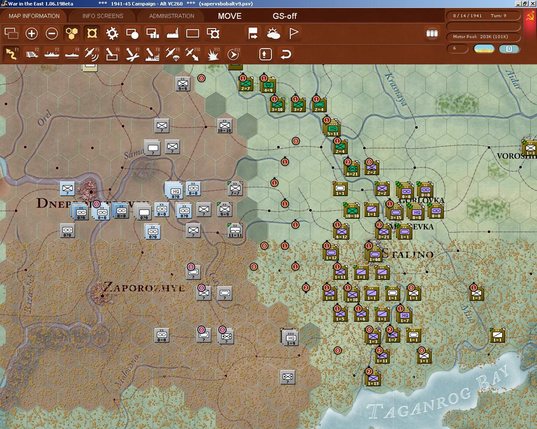Toggle enemy hexes highlight icon

pos(92,33)
